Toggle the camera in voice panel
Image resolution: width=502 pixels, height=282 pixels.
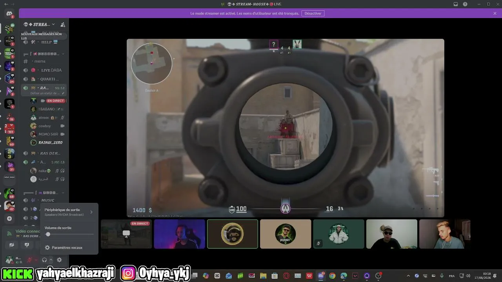12,245
